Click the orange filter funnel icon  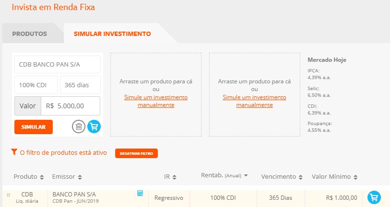14,152
